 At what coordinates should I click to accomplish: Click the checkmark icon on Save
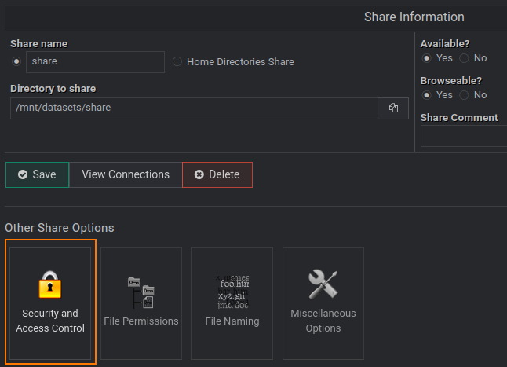[23, 174]
